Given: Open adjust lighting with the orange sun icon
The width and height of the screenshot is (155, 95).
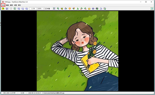Looking at the screenshot, I should pos(70,9).
